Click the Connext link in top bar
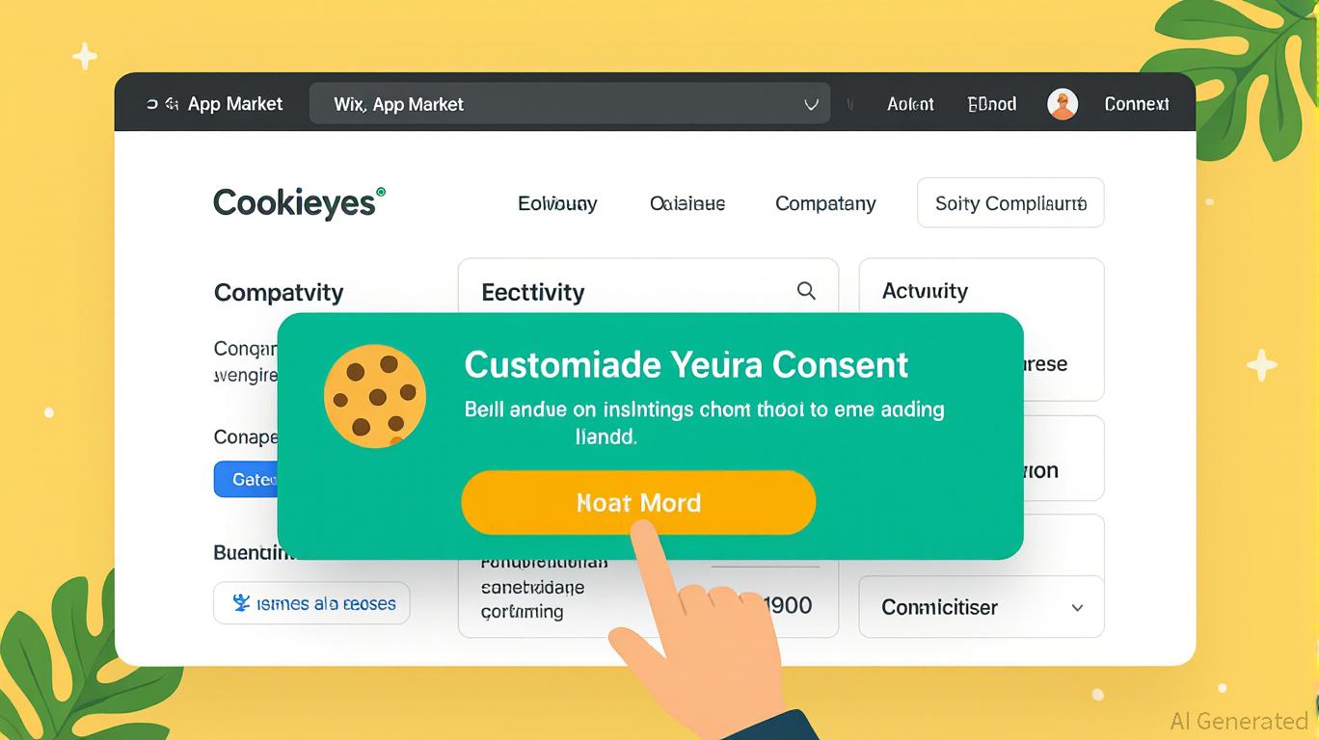Image resolution: width=1319 pixels, height=740 pixels. click(1137, 104)
